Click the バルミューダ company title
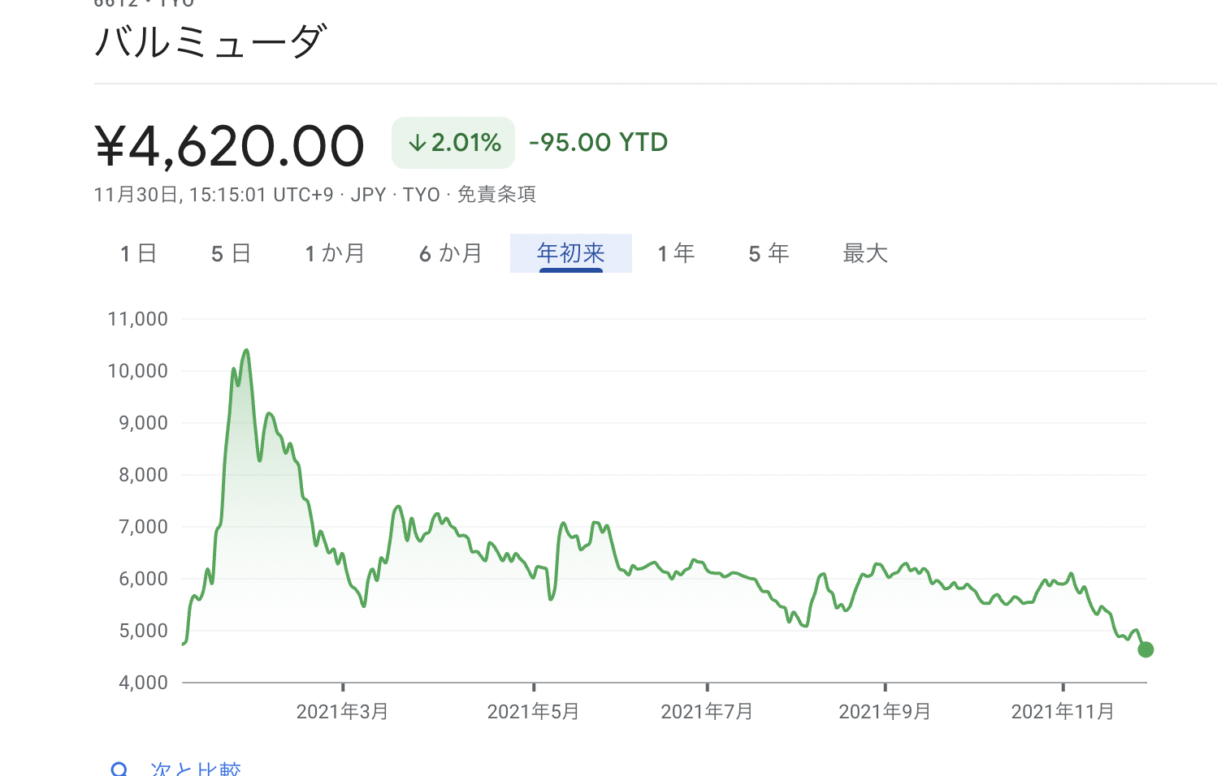This screenshot has height=776, width=1217. (211, 41)
